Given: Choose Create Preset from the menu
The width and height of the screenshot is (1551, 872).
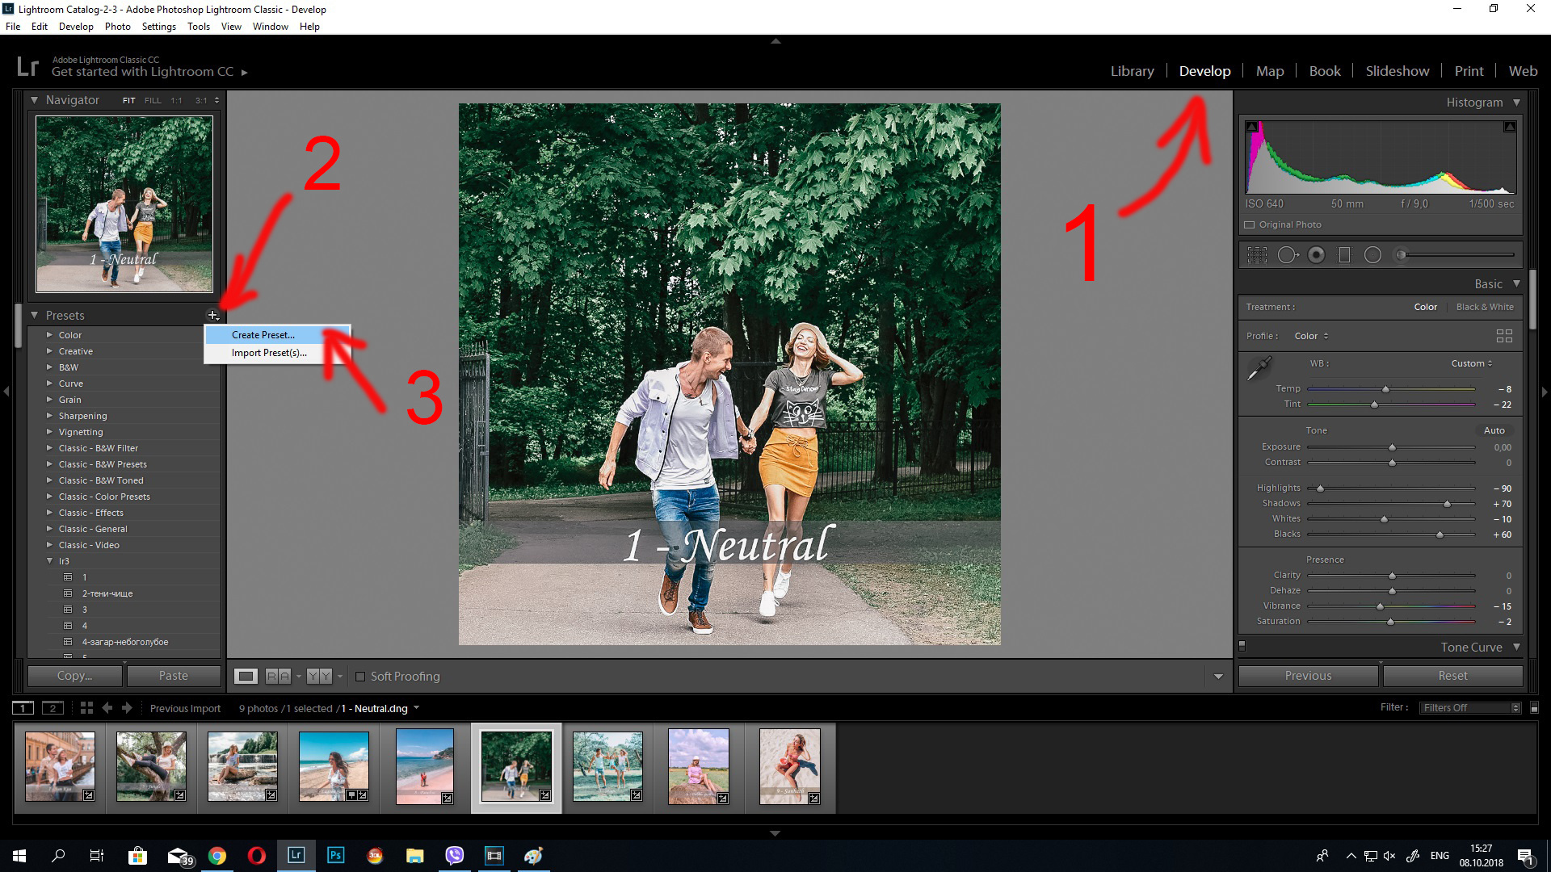Looking at the screenshot, I should coord(263,334).
